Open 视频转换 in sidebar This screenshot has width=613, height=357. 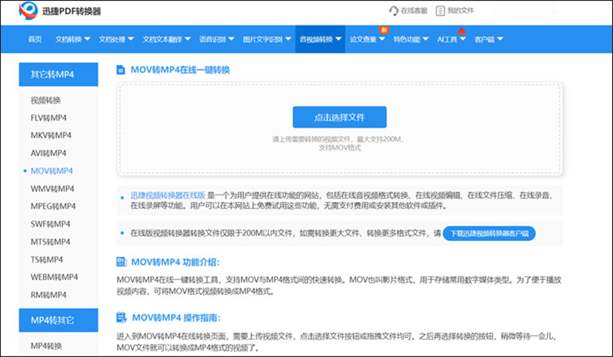click(x=45, y=100)
